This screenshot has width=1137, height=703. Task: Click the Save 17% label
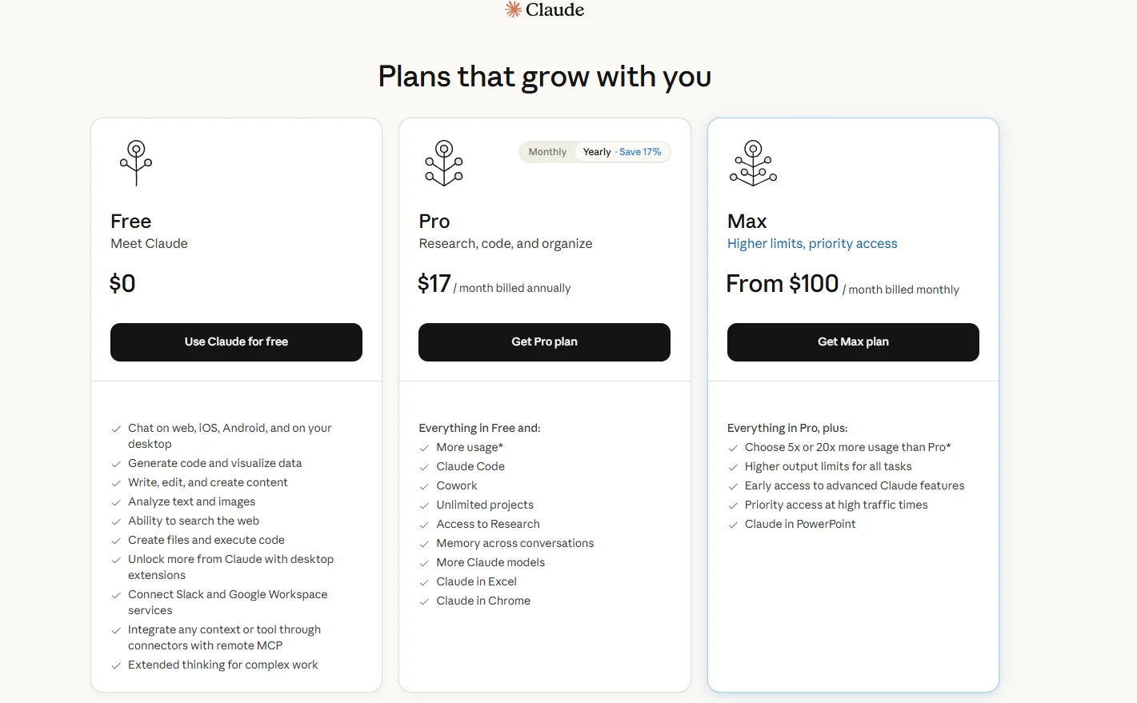[640, 152]
